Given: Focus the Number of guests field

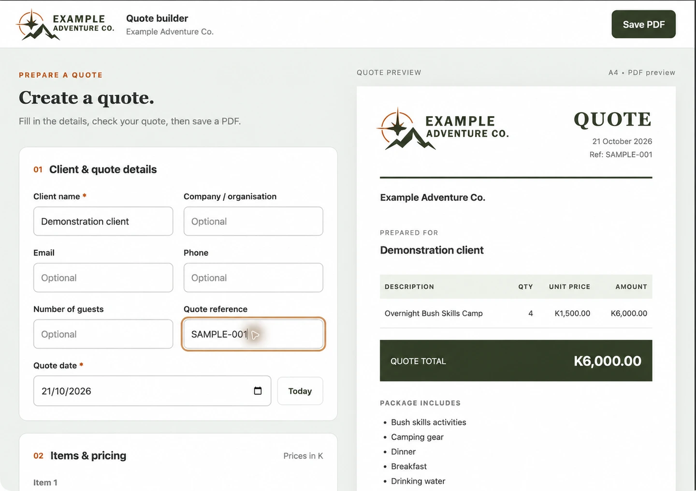Looking at the screenshot, I should pos(103,334).
